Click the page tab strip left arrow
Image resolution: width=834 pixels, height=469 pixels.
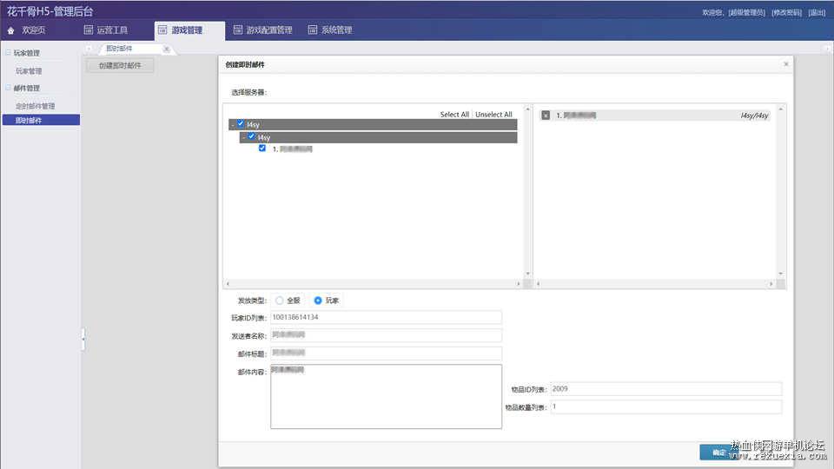coord(89,49)
